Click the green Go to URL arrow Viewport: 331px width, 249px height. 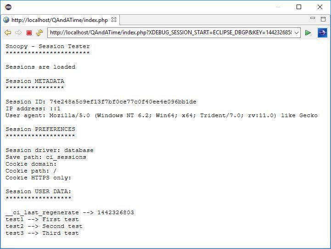click(308, 32)
